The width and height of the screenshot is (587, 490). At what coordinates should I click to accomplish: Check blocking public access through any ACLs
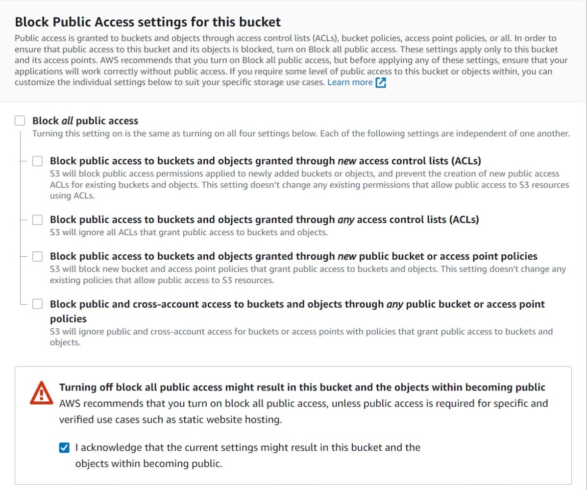(37, 220)
